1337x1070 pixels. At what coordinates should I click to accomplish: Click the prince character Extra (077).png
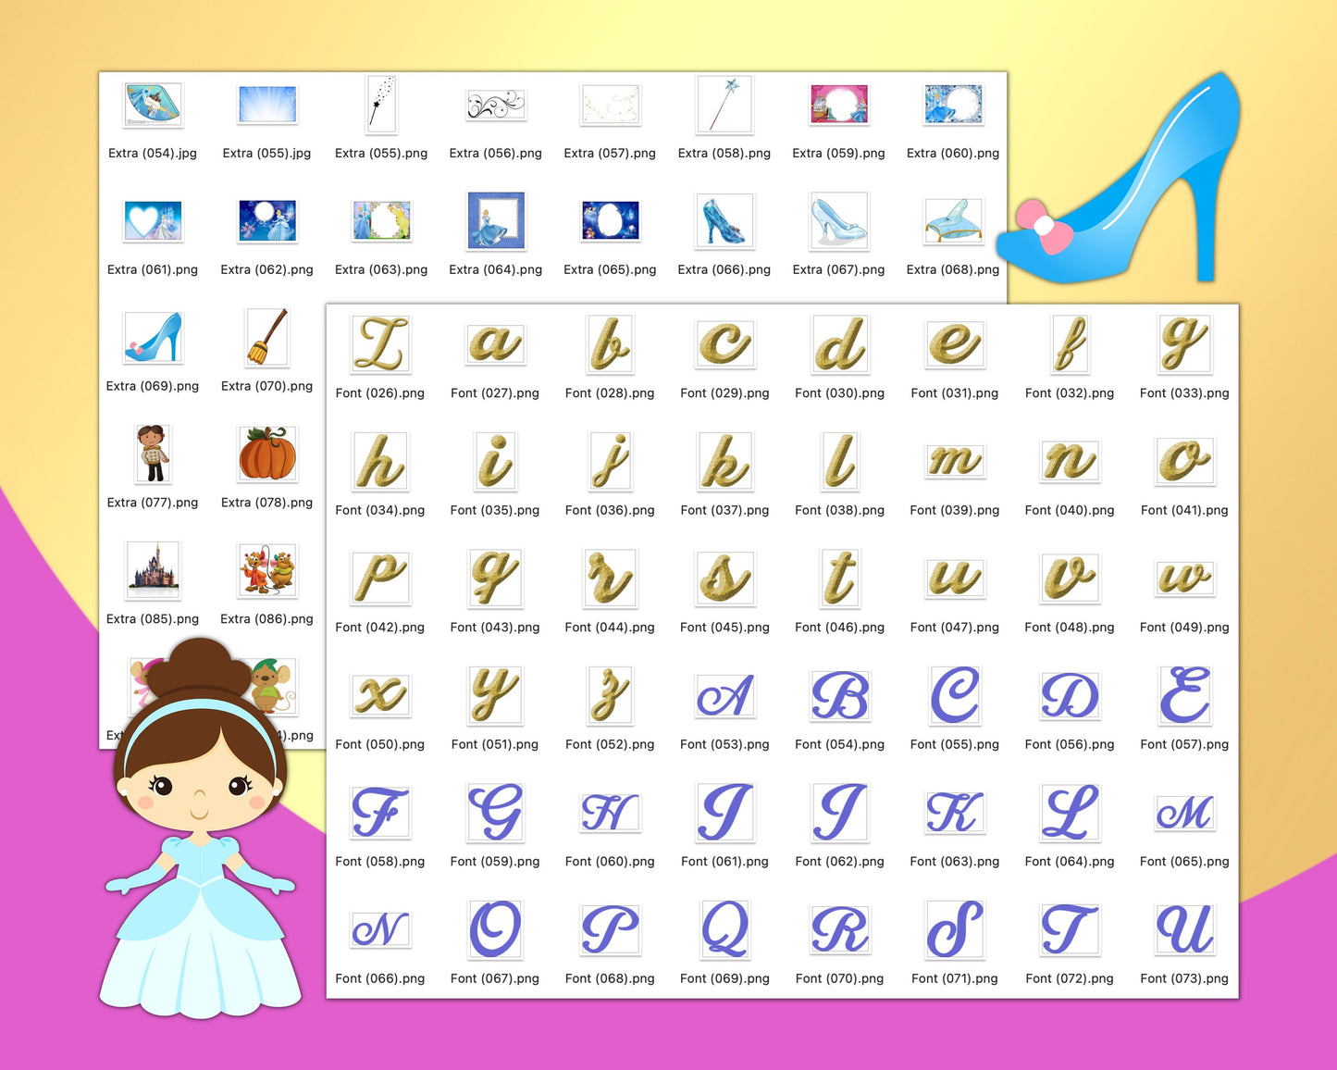pyautogui.click(x=153, y=454)
